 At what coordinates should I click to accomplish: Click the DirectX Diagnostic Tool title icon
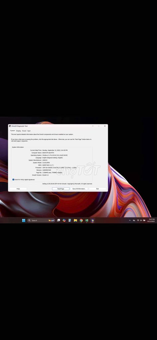(x=10, y=126)
